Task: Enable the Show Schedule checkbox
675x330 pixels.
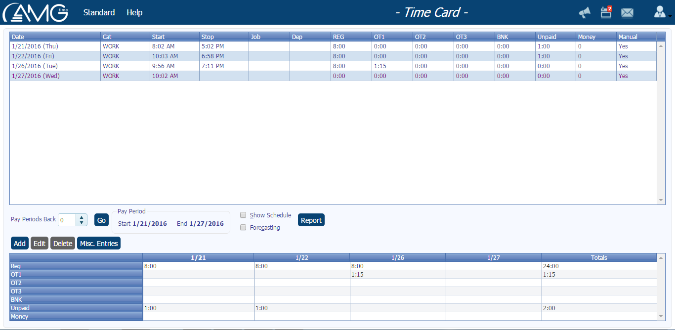Action: (x=243, y=215)
